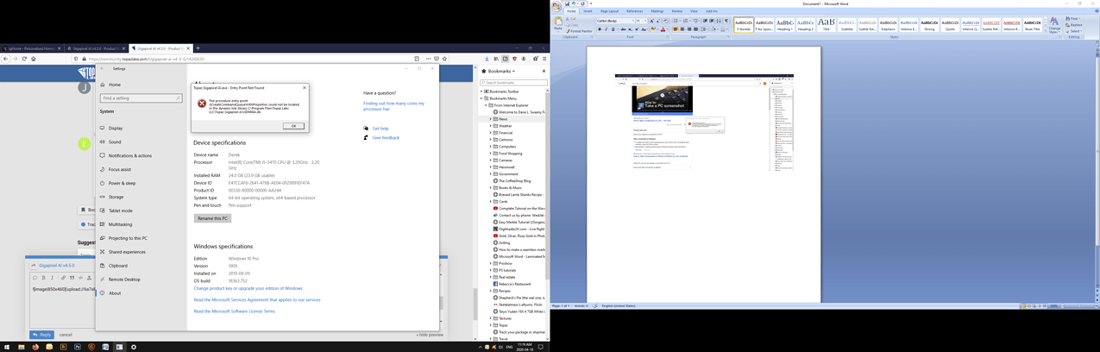The width and height of the screenshot is (1100, 352).
Task: Open Change Styles in Word
Action: (x=1054, y=25)
